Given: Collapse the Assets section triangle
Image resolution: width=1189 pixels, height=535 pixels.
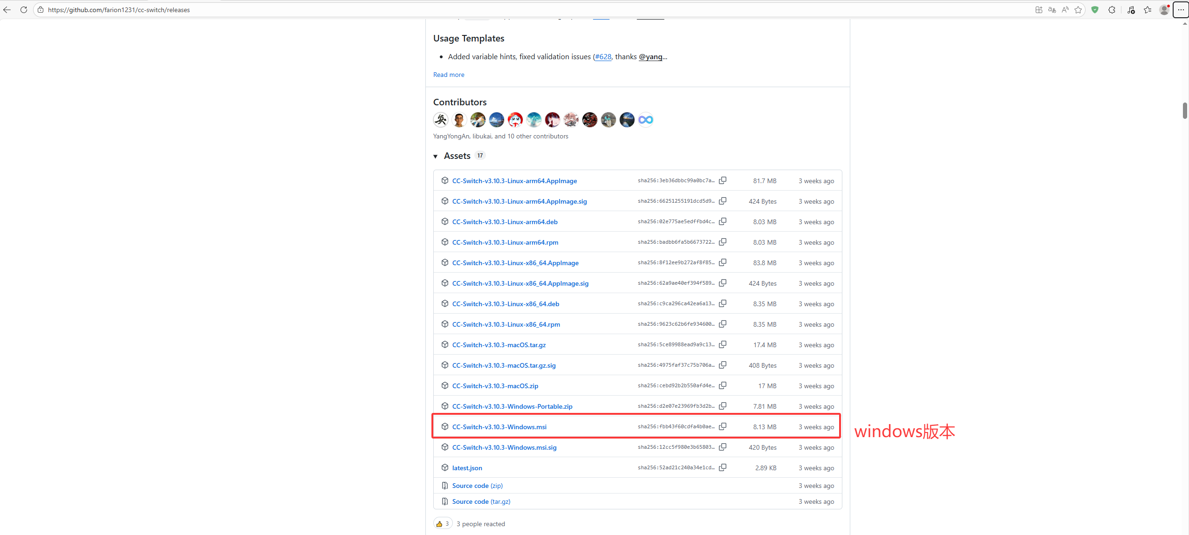Looking at the screenshot, I should click(x=436, y=156).
